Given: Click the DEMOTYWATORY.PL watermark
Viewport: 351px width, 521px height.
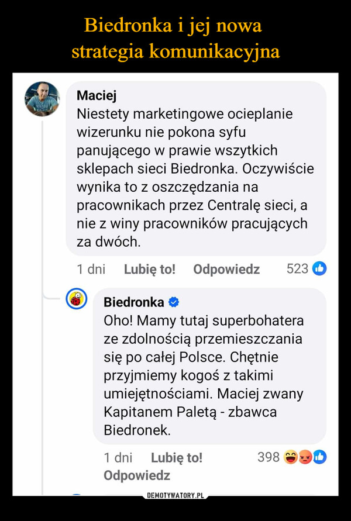Looking at the screenshot, I should (x=175, y=495).
